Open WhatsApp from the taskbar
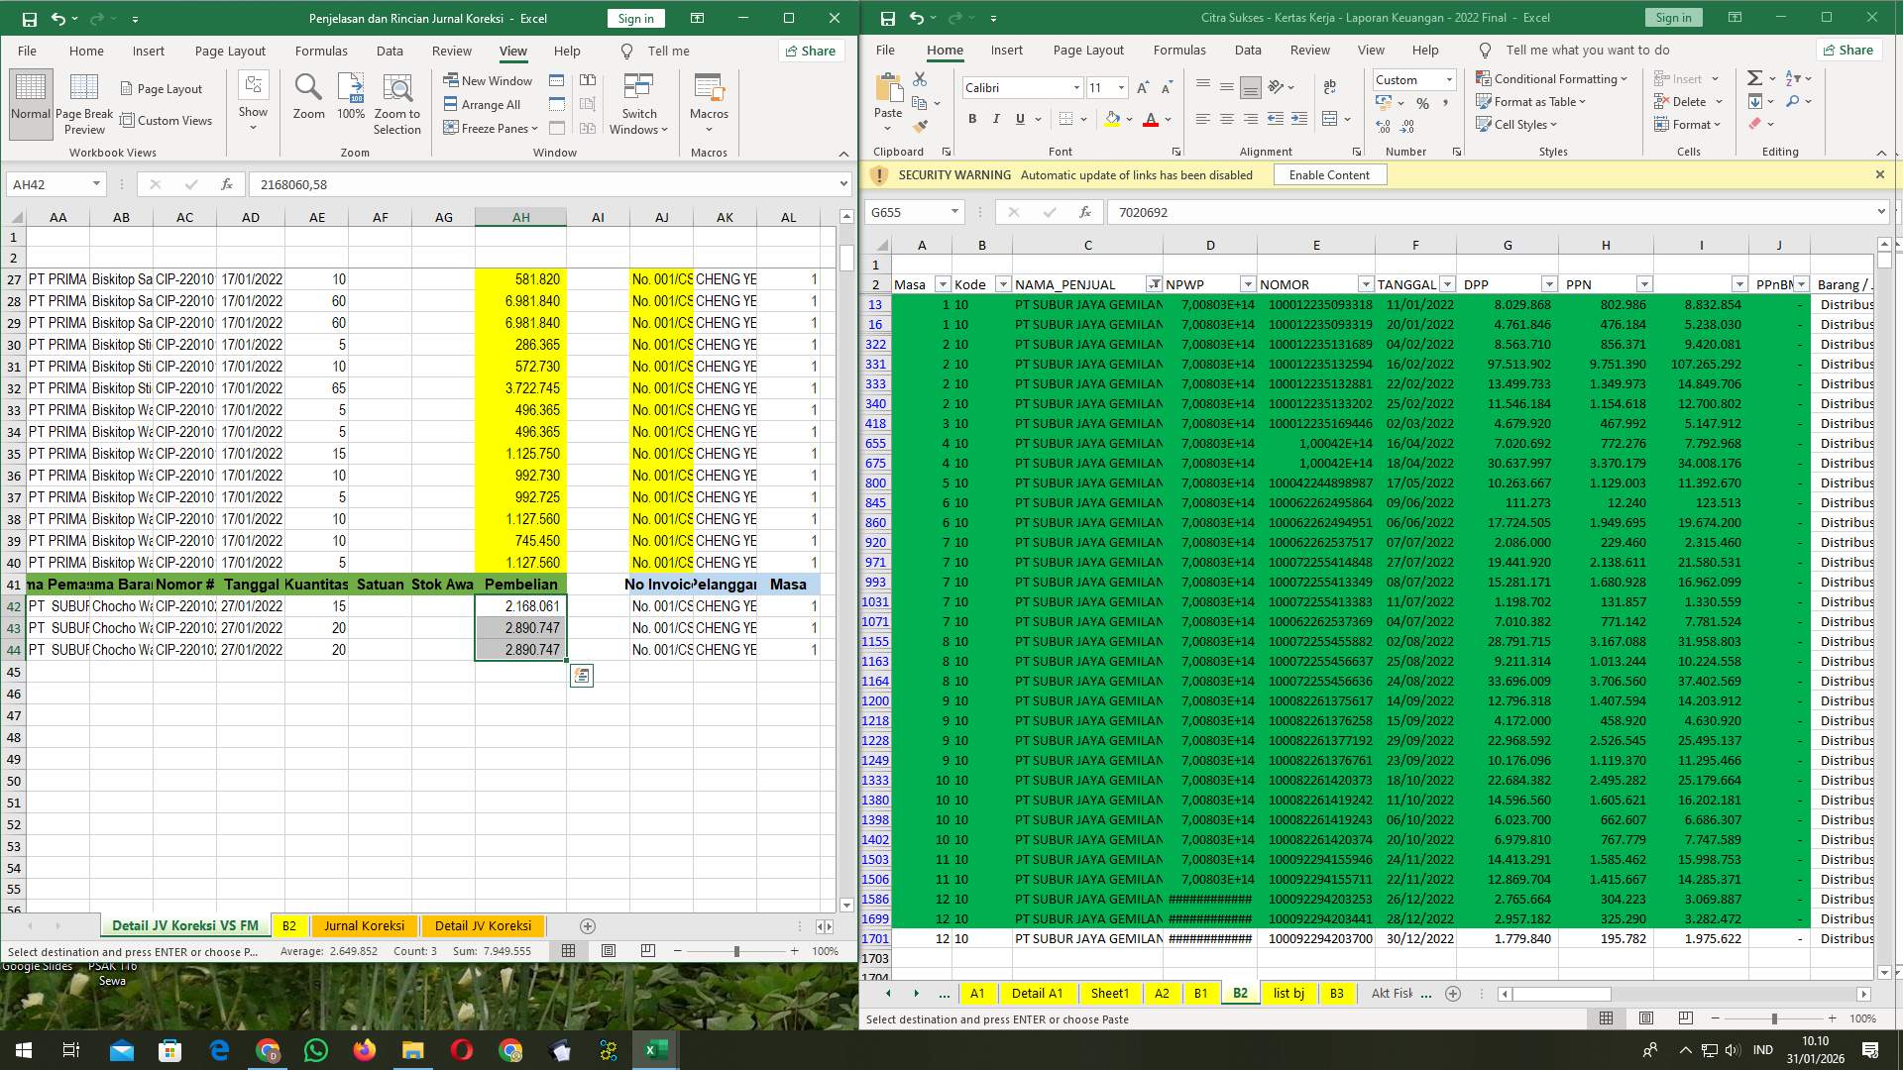This screenshot has height=1070, width=1903. click(x=316, y=1049)
